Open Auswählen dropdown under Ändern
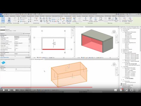Screen dimensions: 141x106 pyautogui.click(x=3, y=23)
